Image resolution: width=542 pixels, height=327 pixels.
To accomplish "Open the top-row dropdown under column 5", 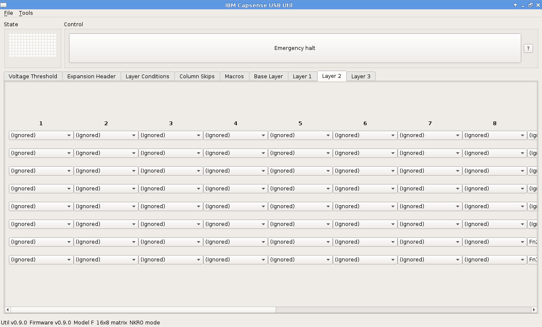I will 300,135.
